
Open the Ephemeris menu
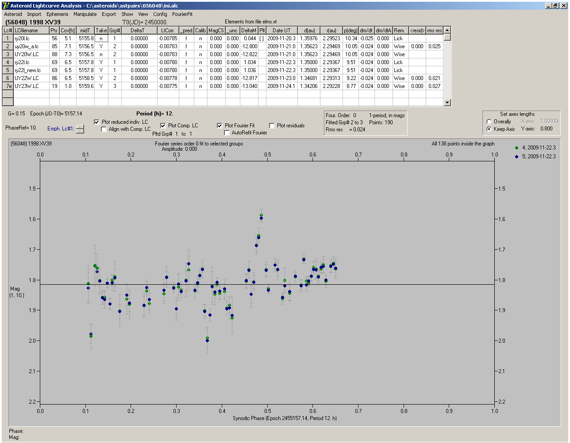pyautogui.click(x=58, y=14)
